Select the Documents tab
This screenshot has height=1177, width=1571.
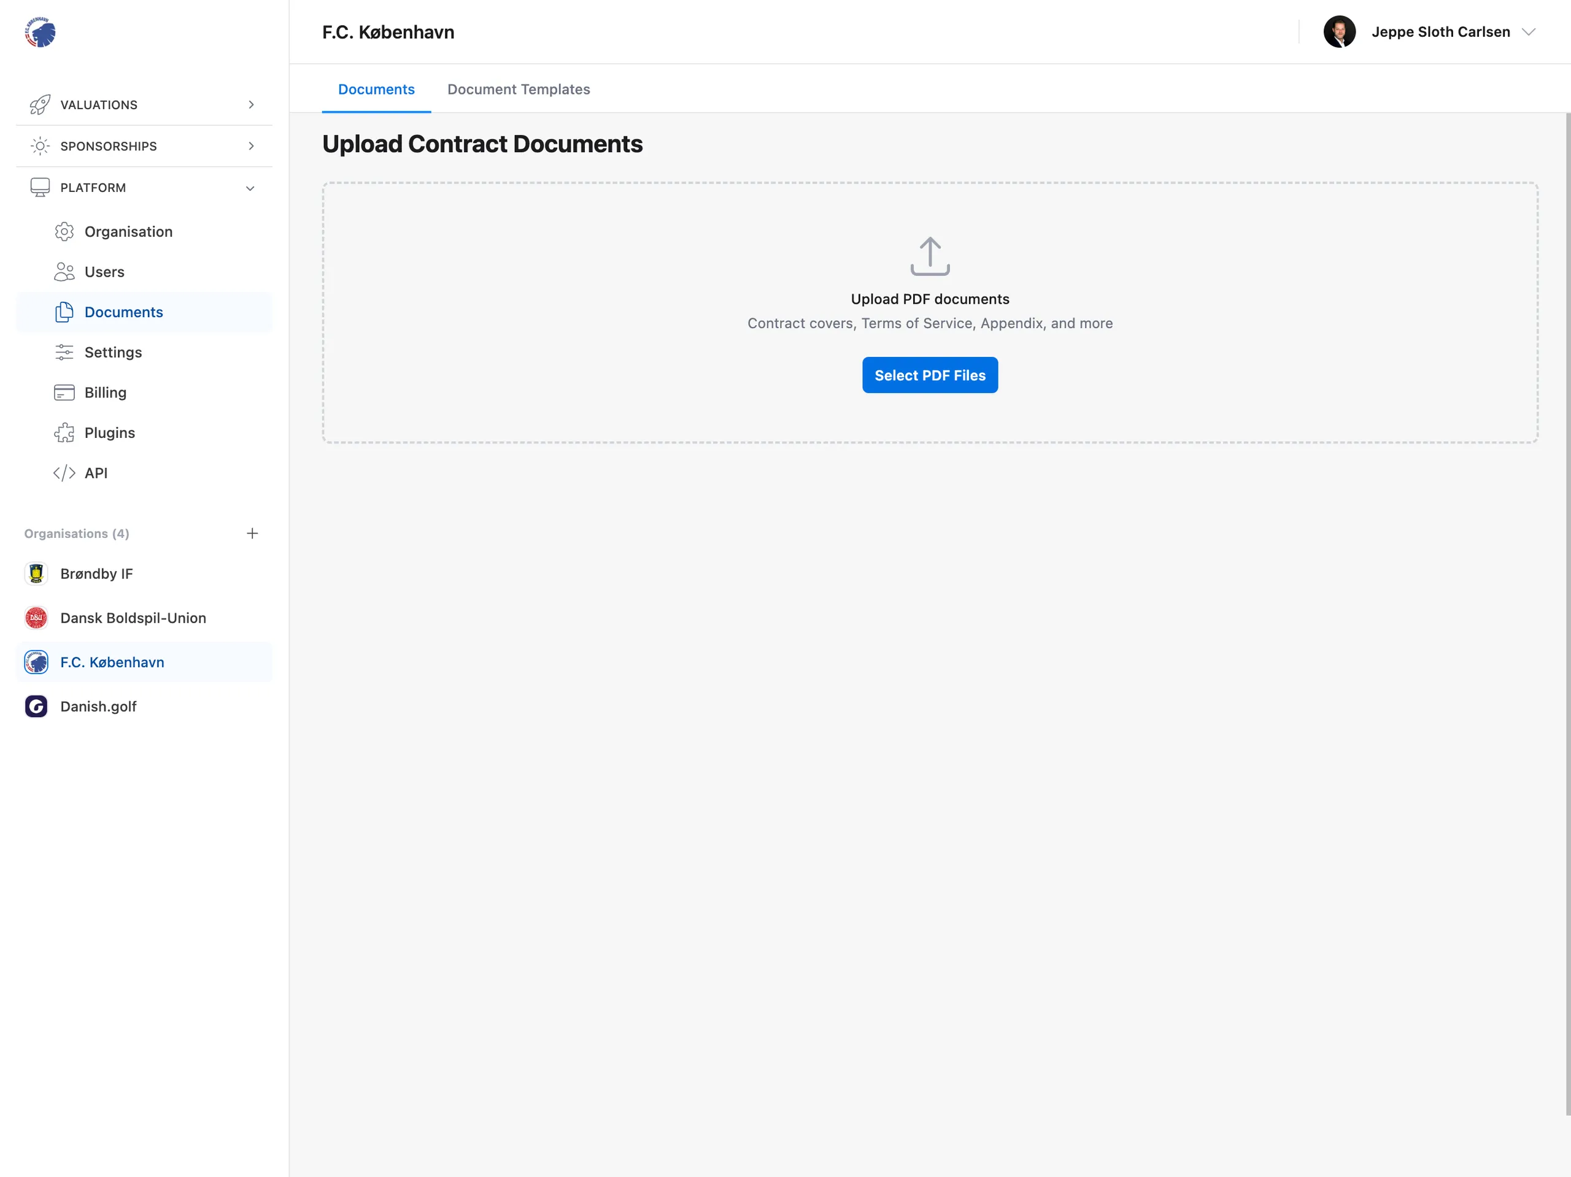tap(376, 90)
